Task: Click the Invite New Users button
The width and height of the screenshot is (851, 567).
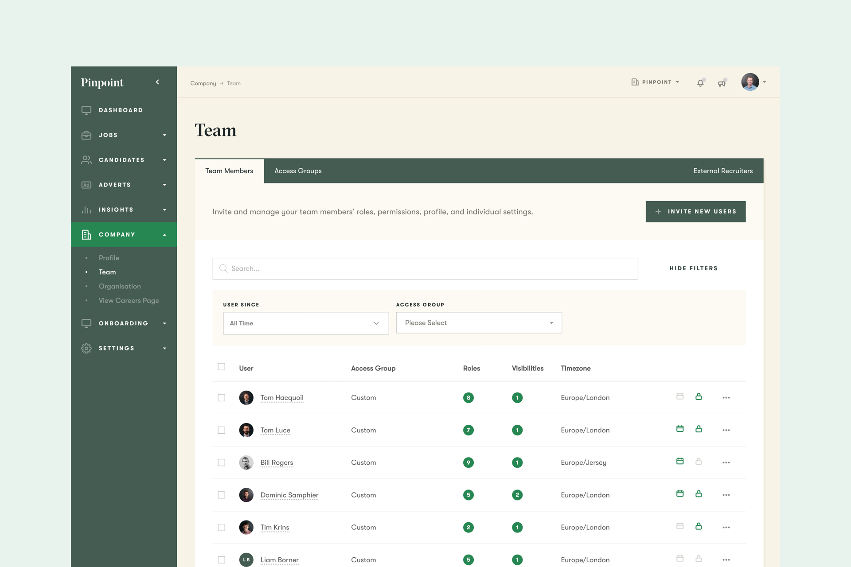Action: point(695,211)
